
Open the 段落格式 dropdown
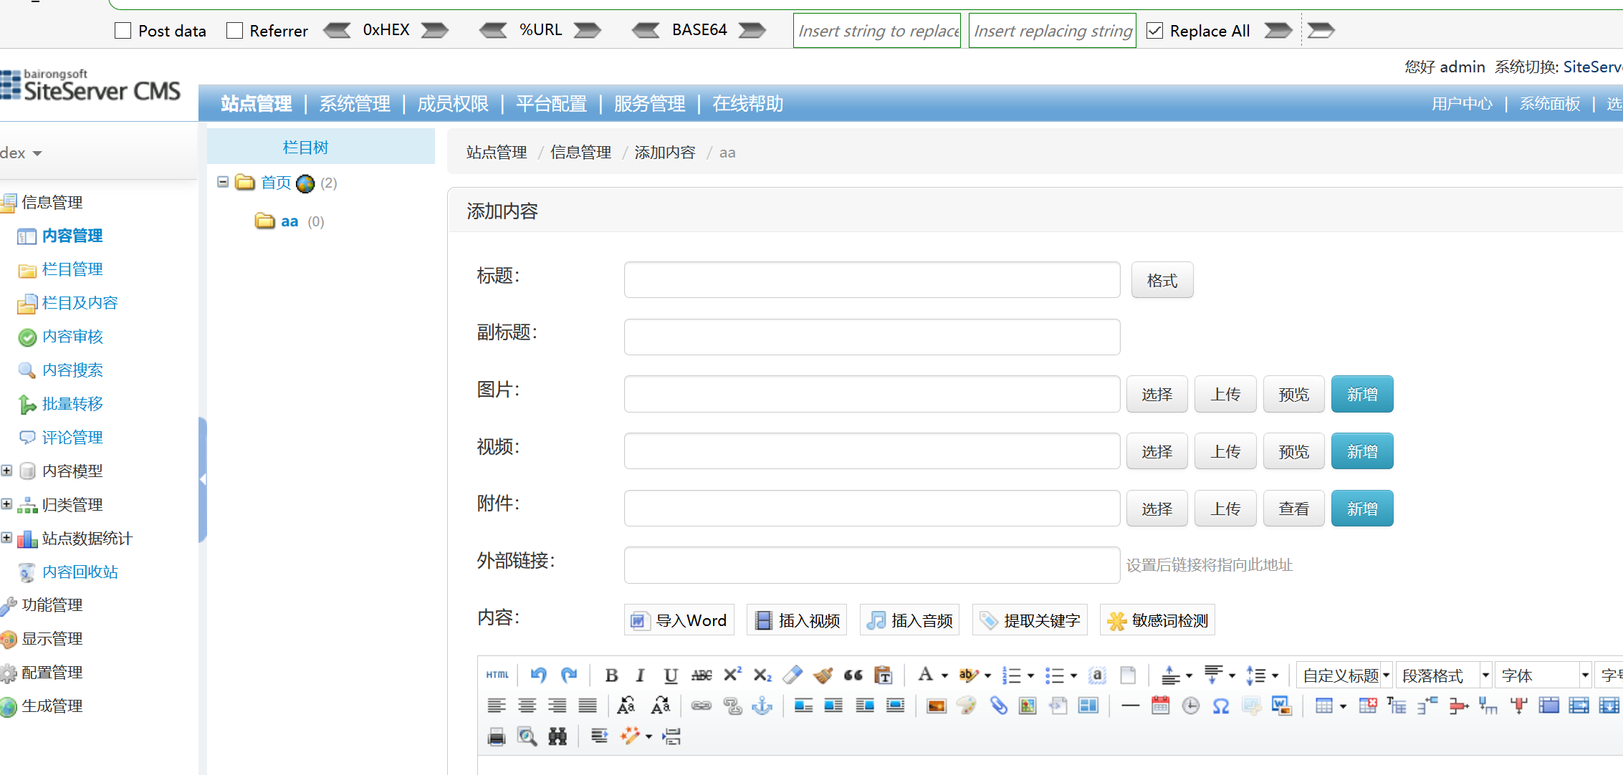(x=1444, y=675)
